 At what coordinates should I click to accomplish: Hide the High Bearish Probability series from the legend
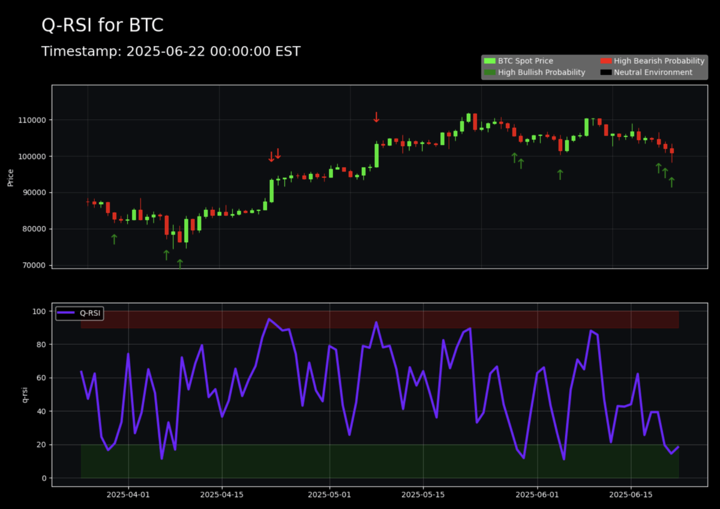tap(653, 61)
